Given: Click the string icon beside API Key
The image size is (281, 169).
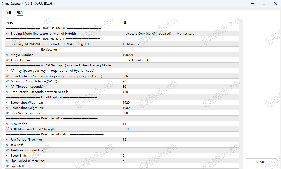Looking at the screenshot, I should click(x=8, y=71).
